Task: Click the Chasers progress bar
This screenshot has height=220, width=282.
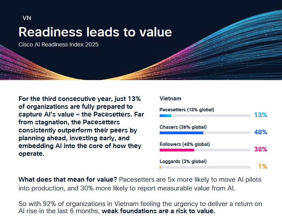Action: click(x=204, y=133)
